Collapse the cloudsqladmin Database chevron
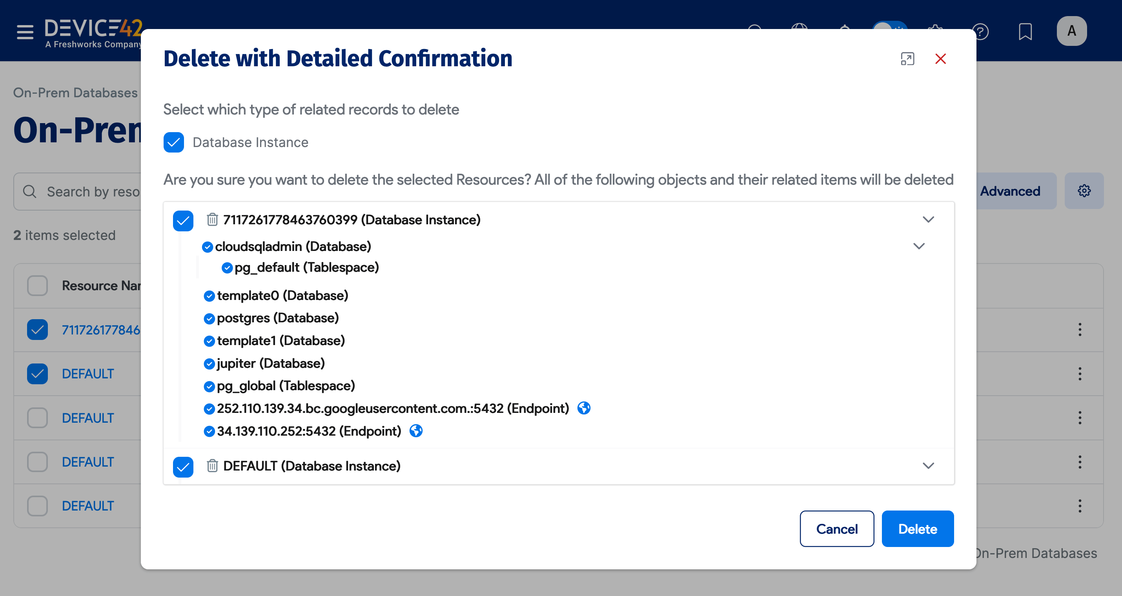This screenshot has width=1122, height=596. click(919, 246)
